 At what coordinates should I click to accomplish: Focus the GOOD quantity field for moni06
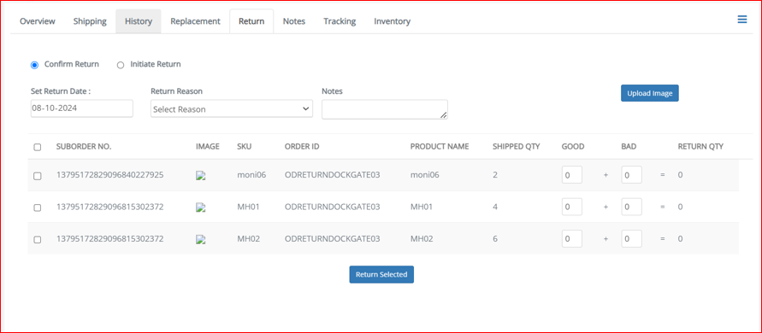(572, 175)
